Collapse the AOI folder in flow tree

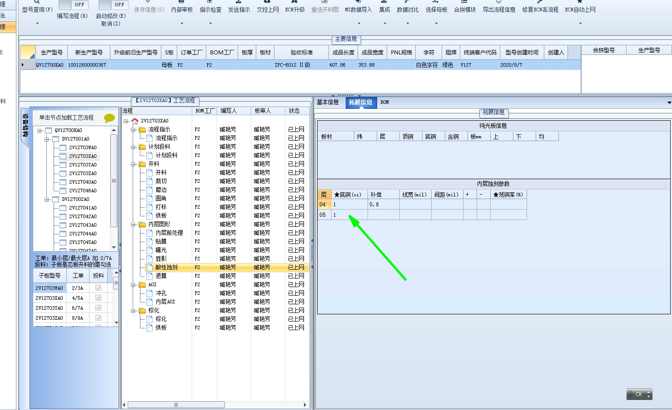tap(134, 285)
